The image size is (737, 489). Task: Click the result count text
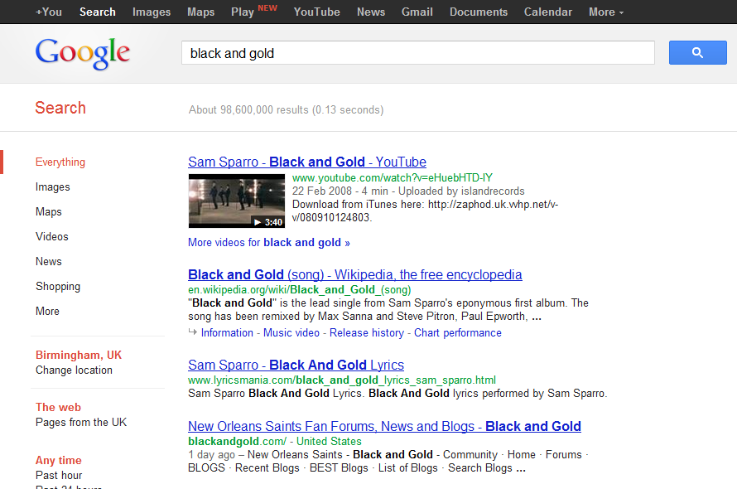pyautogui.click(x=287, y=109)
